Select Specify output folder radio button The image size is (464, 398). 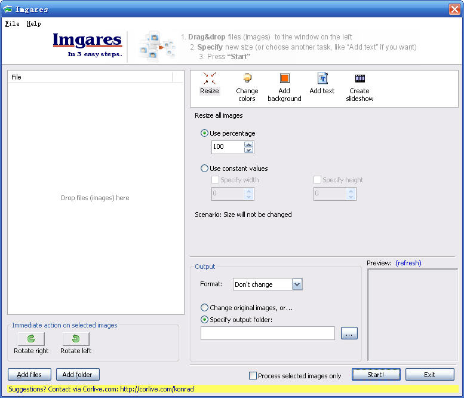click(204, 320)
